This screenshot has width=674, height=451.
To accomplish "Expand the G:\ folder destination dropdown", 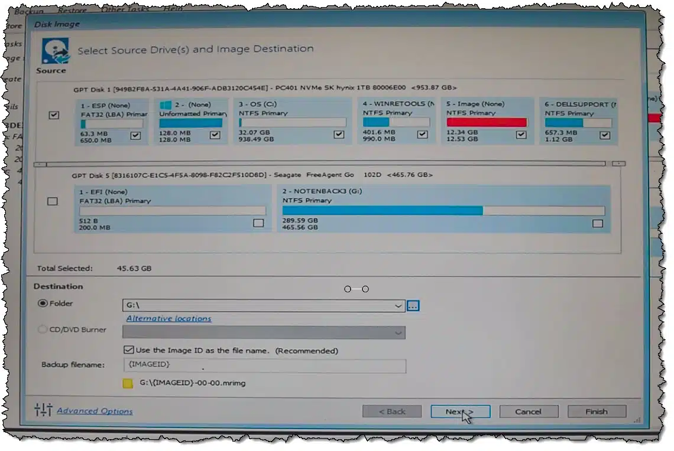I will pyautogui.click(x=398, y=306).
